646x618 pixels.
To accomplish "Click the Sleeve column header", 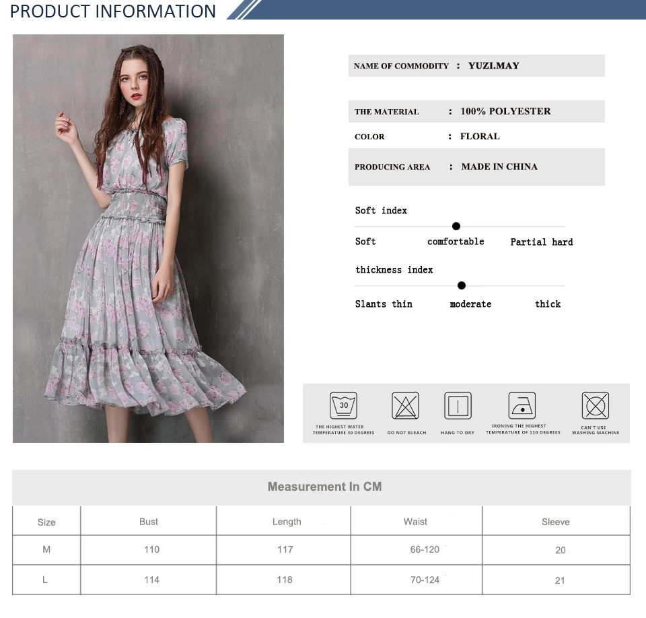I will coord(555,522).
